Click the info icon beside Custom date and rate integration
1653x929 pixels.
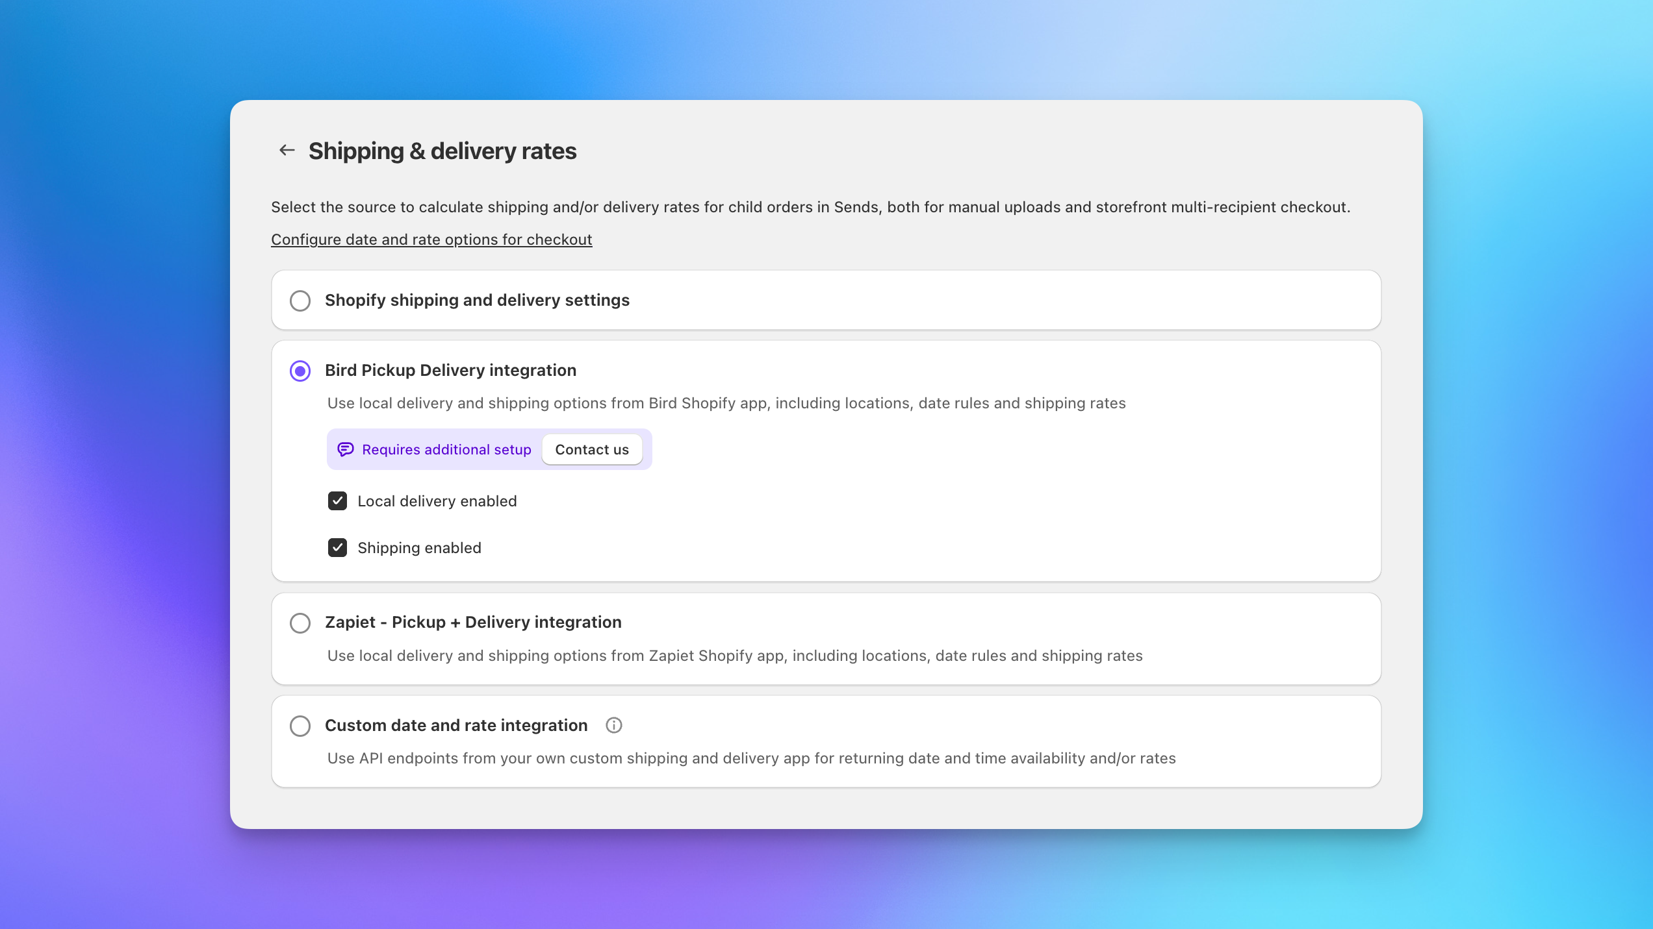(x=613, y=725)
